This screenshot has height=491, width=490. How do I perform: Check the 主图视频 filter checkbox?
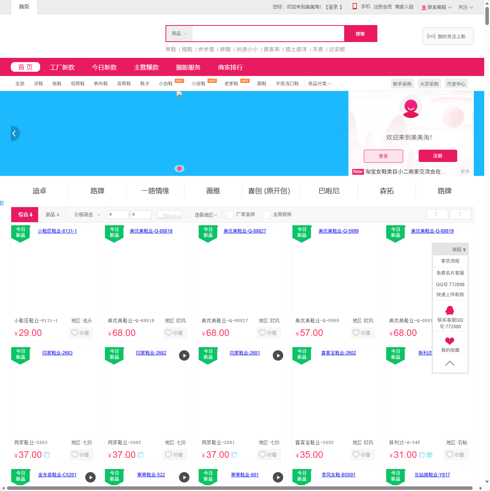tap(267, 215)
